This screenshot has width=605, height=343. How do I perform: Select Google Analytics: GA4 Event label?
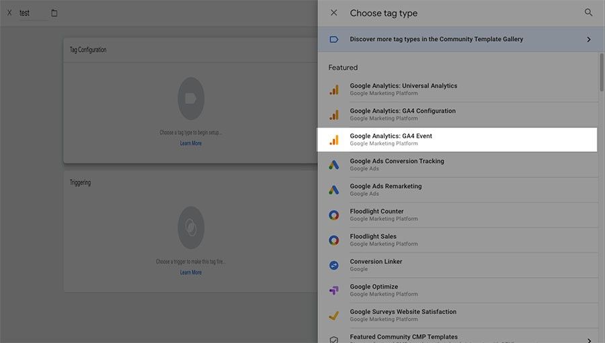391,136
